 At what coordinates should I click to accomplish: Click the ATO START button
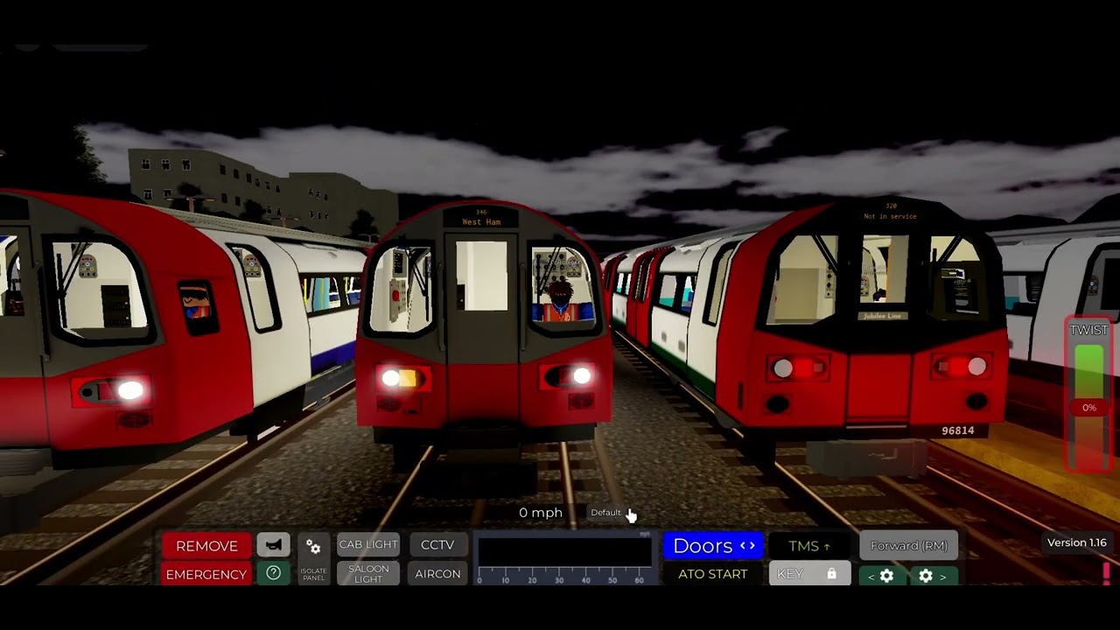click(713, 574)
